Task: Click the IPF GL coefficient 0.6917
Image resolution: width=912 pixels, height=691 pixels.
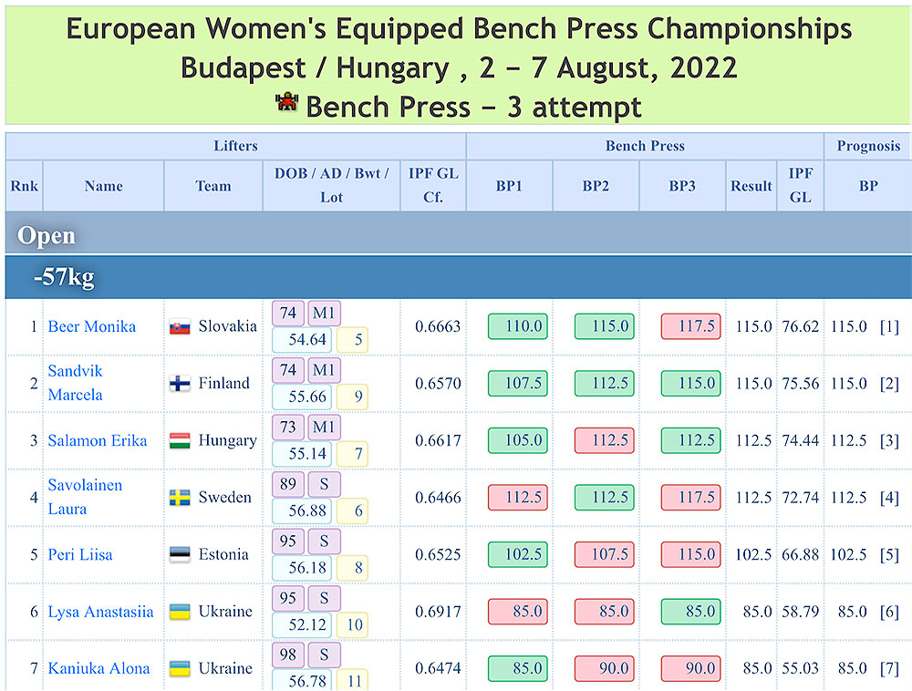Action: 438,612
